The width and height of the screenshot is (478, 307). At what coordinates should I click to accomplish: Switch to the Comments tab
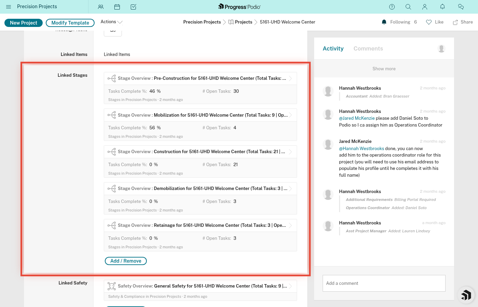point(368,49)
